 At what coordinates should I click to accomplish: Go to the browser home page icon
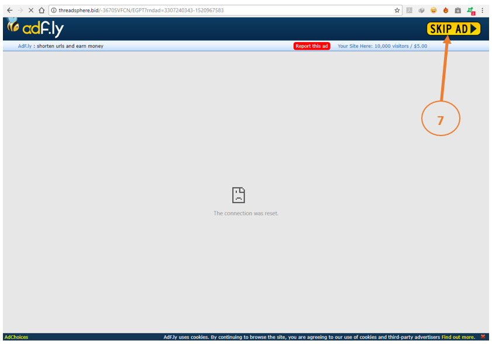[x=42, y=11]
